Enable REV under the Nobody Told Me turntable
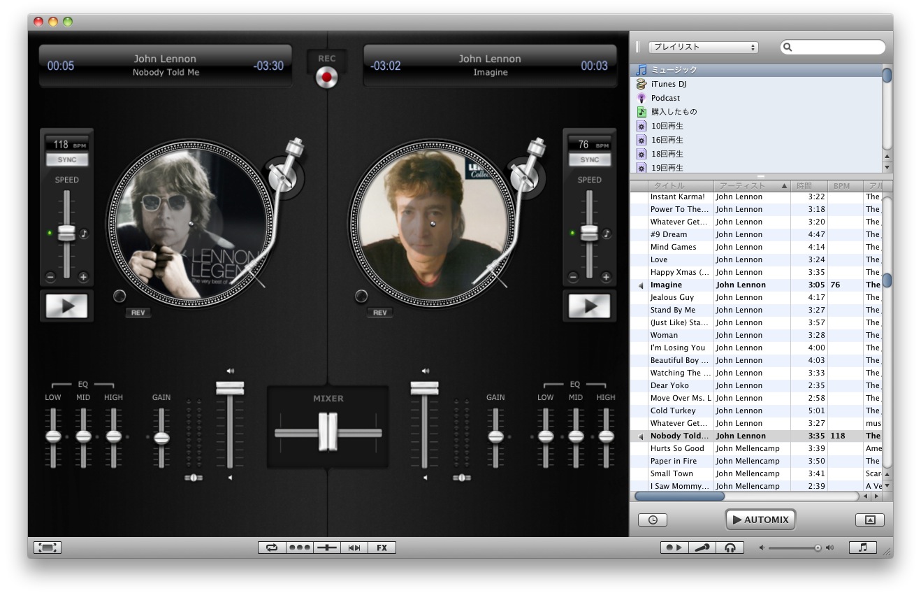Screen dimensions: 921x600 (x=138, y=313)
